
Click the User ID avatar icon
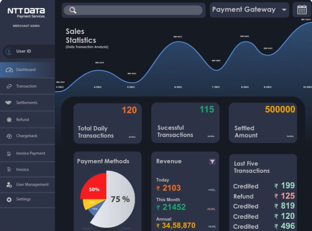9,51
